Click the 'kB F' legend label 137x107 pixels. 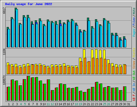(x=134, y=98)
